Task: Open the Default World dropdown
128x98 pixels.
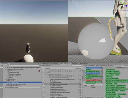Action: coord(47,66)
